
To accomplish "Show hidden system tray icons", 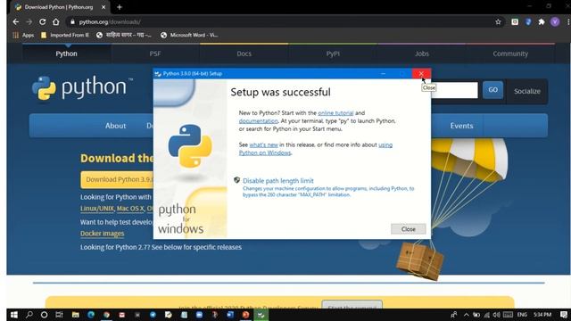I will pyautogui.click(x=466, y=315).
